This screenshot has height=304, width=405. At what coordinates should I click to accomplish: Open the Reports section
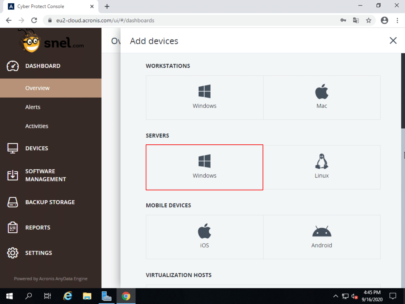pos(38,228)
